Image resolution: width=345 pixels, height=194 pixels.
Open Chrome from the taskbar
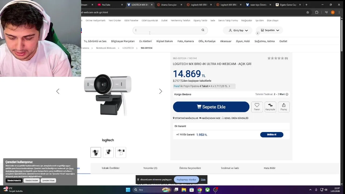click(x=199, y=190)
